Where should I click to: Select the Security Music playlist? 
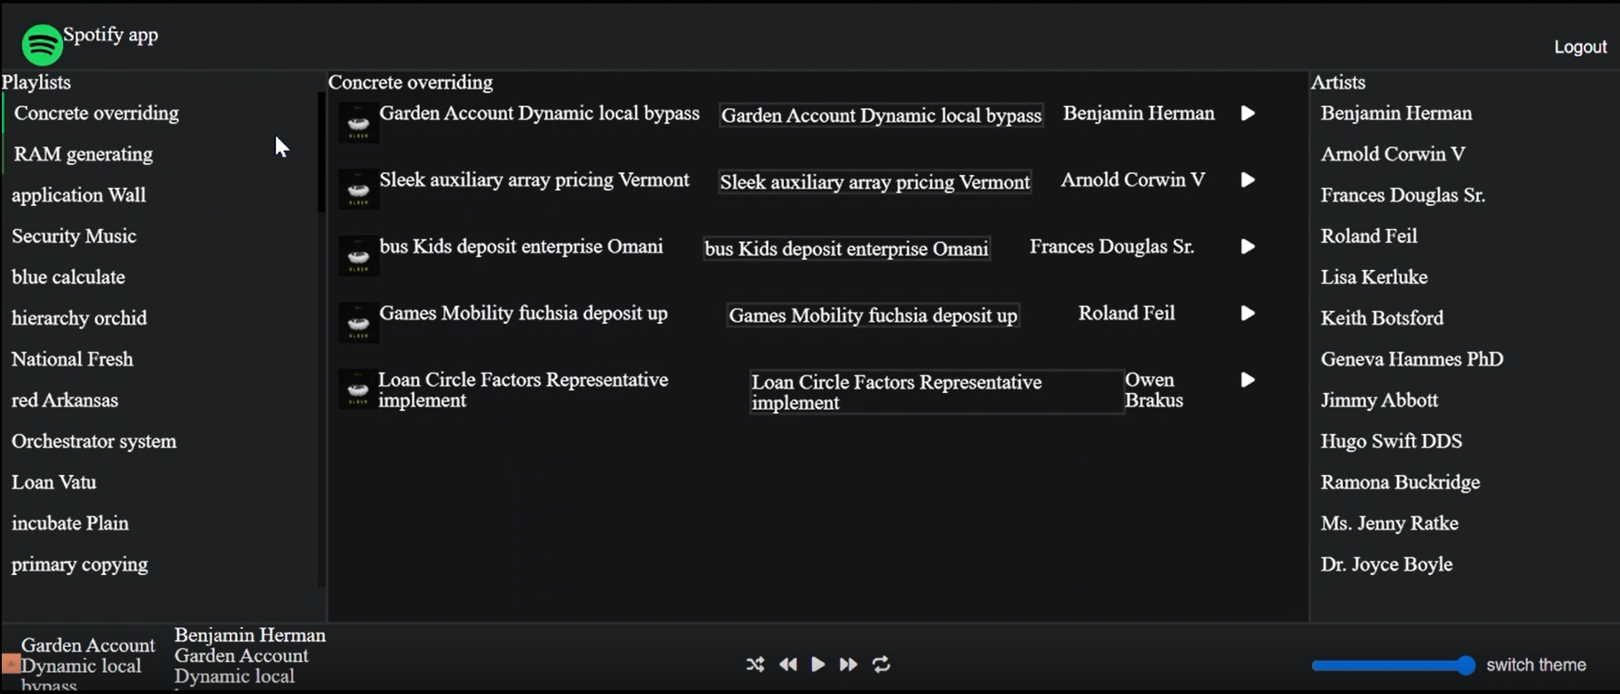(74, 236)
